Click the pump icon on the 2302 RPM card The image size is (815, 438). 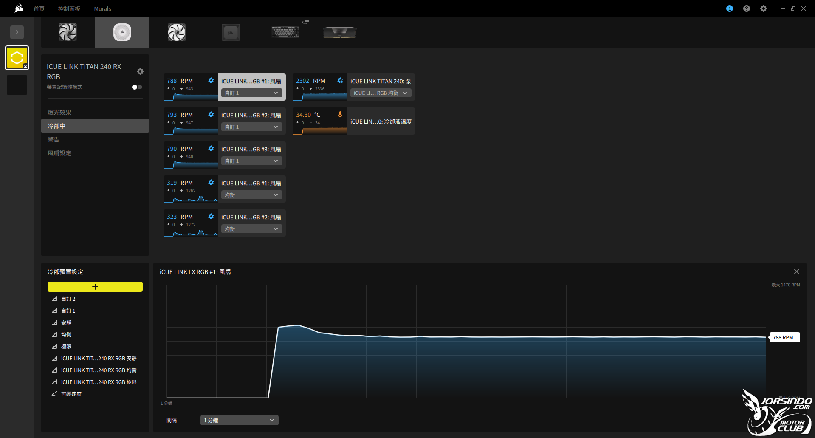[340, 80]
